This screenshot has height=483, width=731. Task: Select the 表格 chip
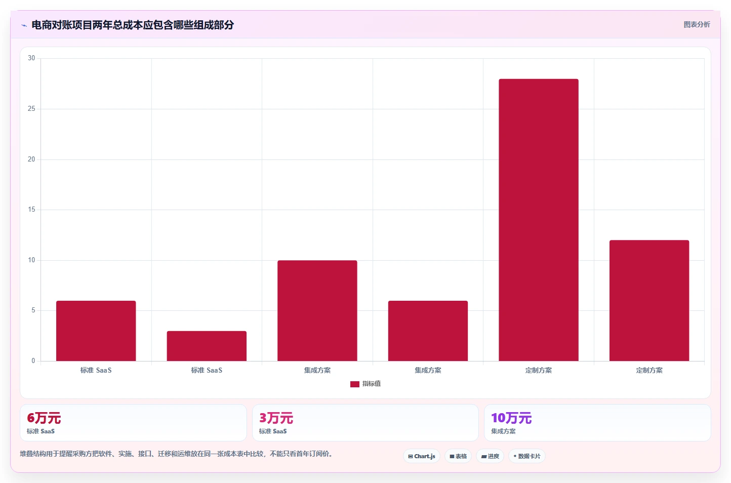point(458,456)
